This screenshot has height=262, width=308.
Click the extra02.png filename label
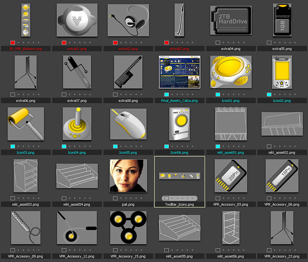click(128, 49)
